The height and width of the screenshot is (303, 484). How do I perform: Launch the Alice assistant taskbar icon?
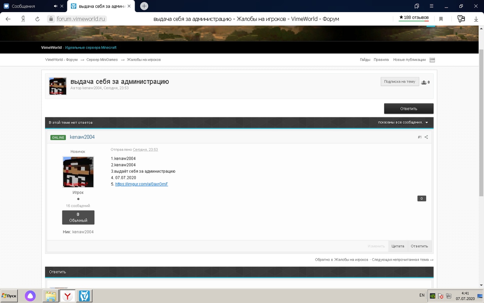pyautogui.click(x=30, y=296)
